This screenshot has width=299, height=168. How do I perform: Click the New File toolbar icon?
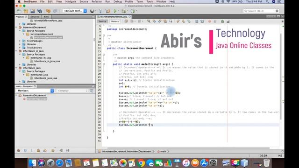pos(19,11)
